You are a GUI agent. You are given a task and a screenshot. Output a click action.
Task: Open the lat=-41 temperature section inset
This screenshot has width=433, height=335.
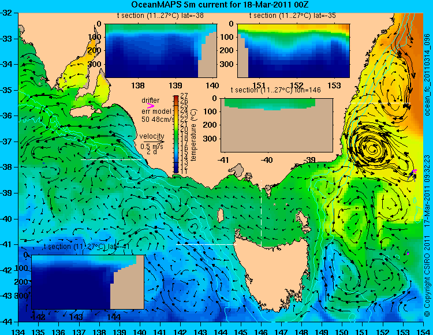pyautogui.click(x=88, y=282)
